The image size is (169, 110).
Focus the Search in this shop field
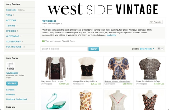click(x=64, y=49)
